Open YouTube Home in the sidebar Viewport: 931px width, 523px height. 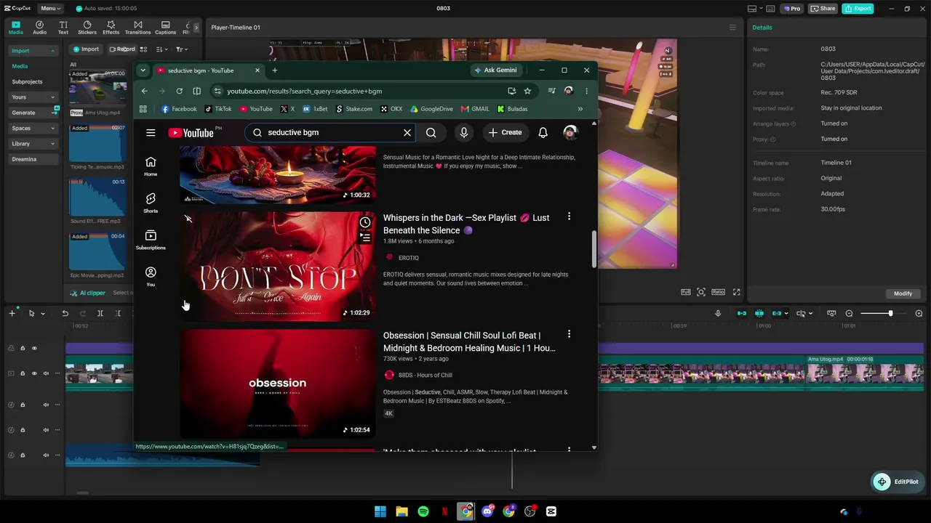pos(151,166)
